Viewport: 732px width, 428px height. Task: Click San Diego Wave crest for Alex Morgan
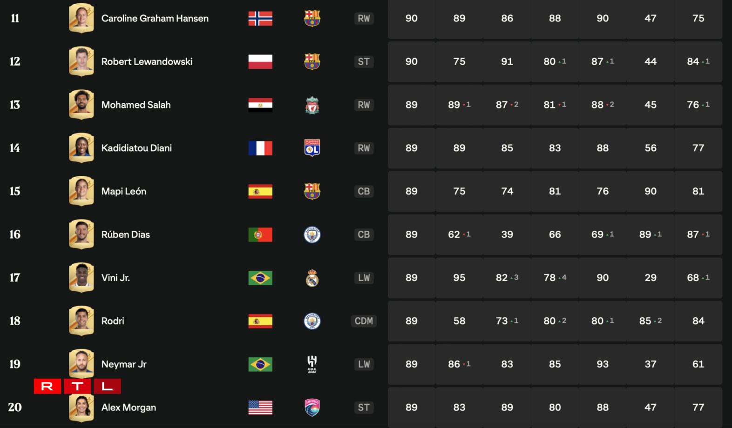(312, 408)
